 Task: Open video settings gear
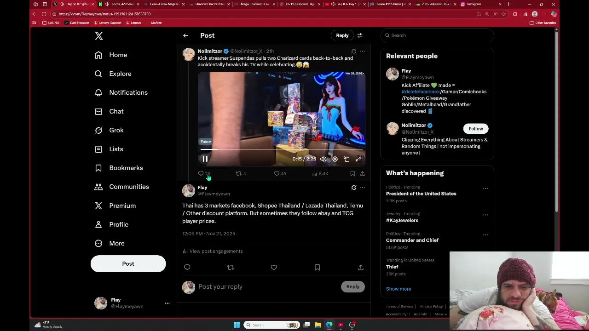coord(335,159)
